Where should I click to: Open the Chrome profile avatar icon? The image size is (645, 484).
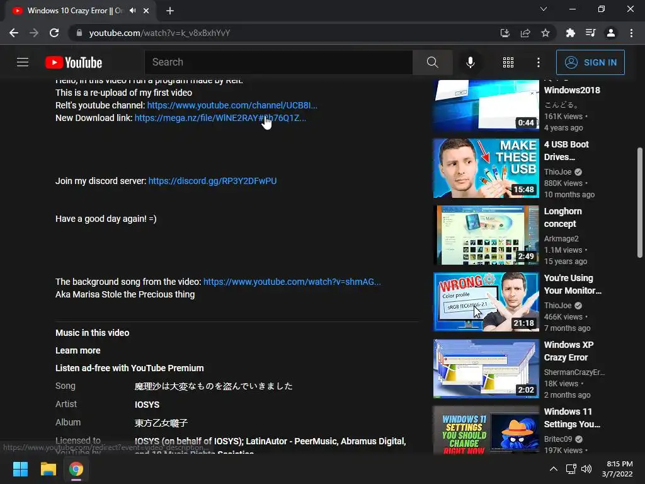[611, 33]
